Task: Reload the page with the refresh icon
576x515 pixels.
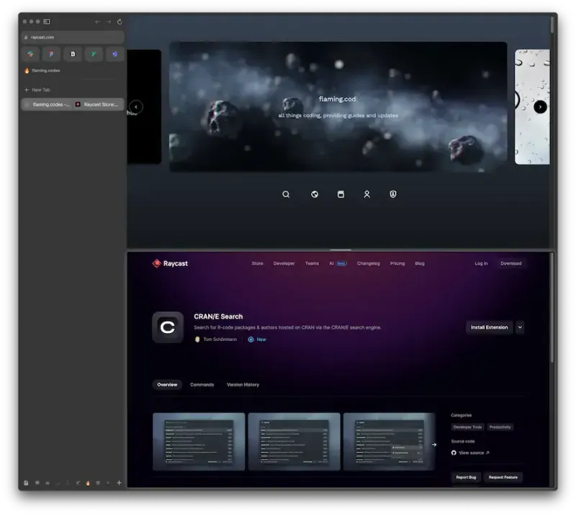Action: (120, 22)
